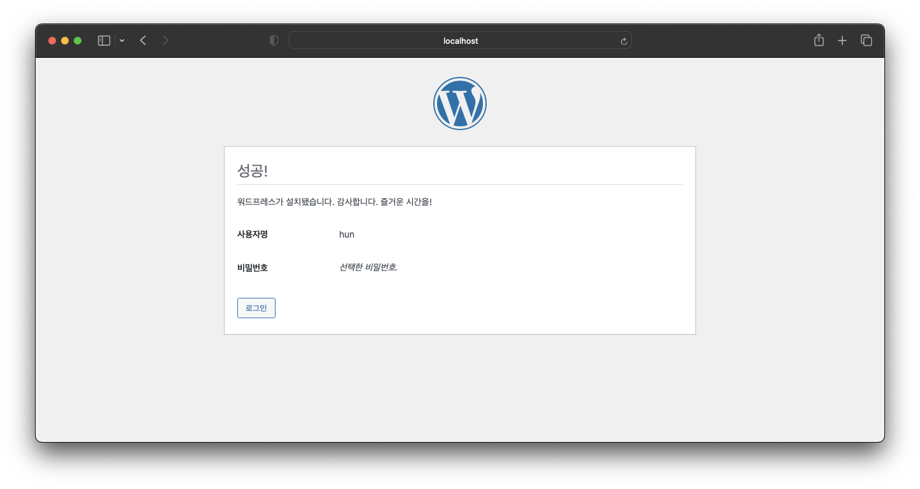Reload the page with the refresh icon
Image resolution: width=920 pixels, height=489 pixels.
pos(624,41)
